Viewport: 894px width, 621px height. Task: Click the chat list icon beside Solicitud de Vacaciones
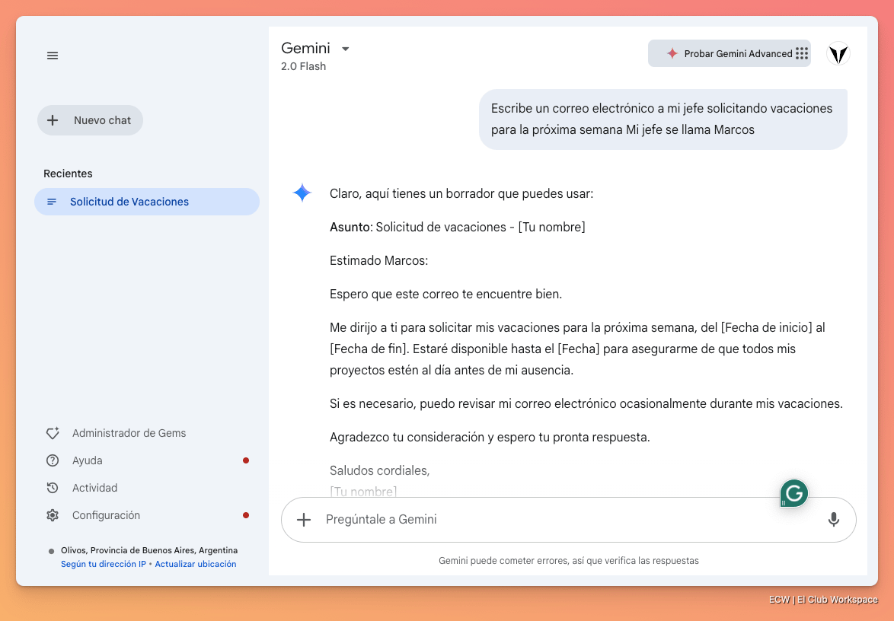(52, 202)
